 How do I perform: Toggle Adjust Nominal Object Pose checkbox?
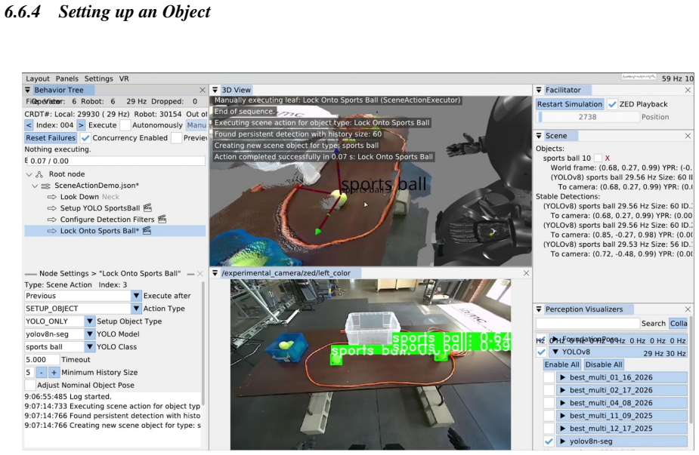(30, 385)
